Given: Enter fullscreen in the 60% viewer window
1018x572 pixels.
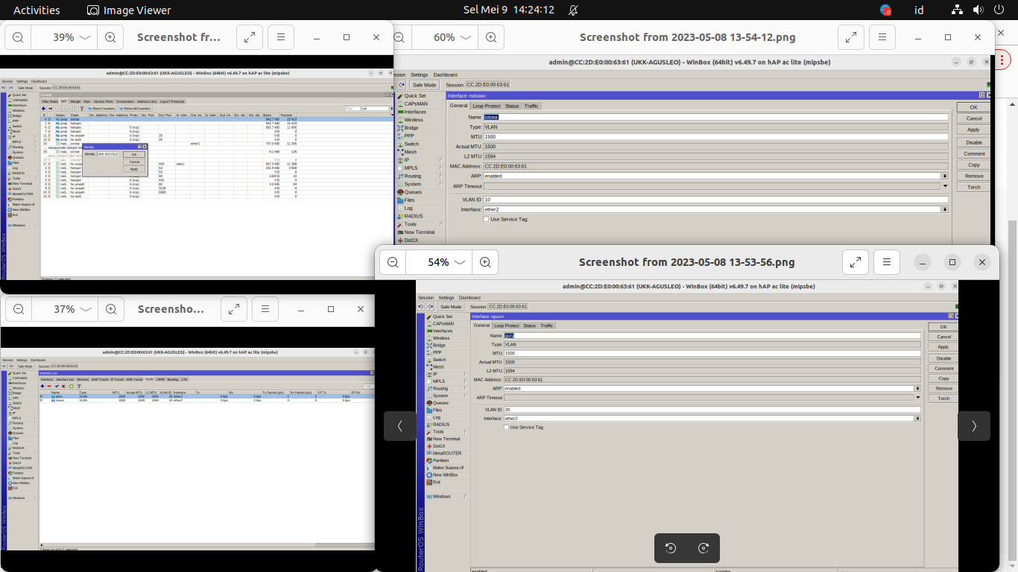Looking at the screenshot, I should pyautogui.click(x=850, y=37).
